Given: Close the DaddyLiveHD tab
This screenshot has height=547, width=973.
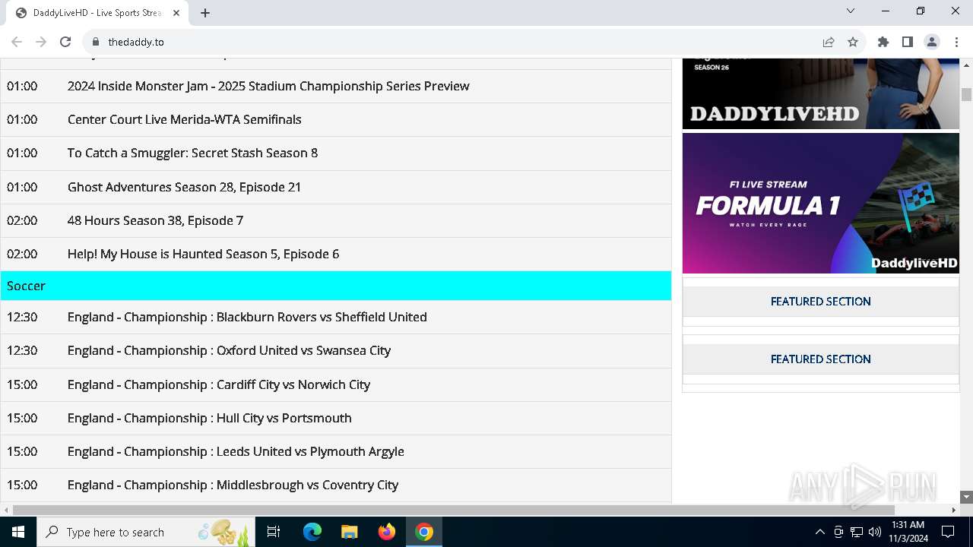Looking at the screenshot, I should pos(176,13).
